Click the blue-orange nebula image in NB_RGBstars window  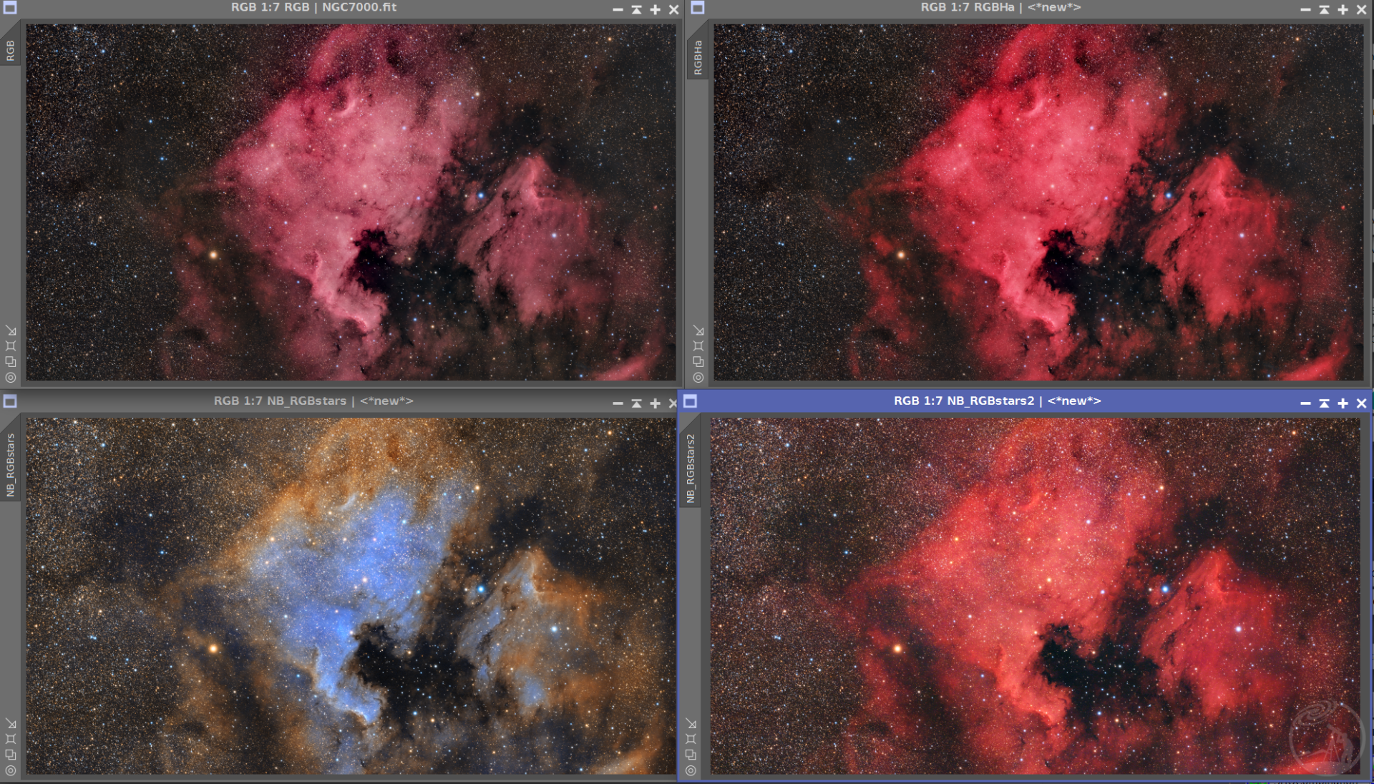tap(351, 596)
